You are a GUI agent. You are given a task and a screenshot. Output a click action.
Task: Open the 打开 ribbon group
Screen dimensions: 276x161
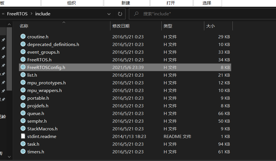coord(170,3)
